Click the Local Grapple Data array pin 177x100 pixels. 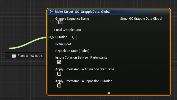pos(51,30)
